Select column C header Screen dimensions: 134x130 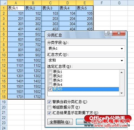click(50, 3)
